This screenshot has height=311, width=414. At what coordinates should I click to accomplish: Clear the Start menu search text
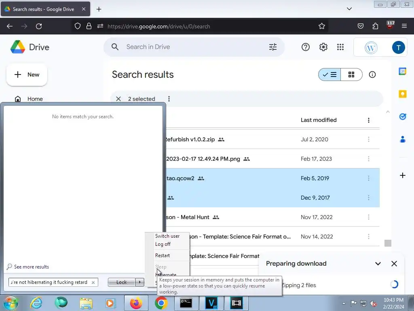tap(93, 282)
